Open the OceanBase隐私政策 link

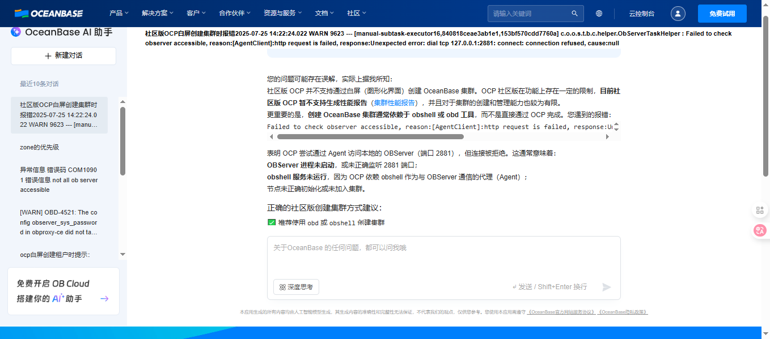[x=623, y=312]
